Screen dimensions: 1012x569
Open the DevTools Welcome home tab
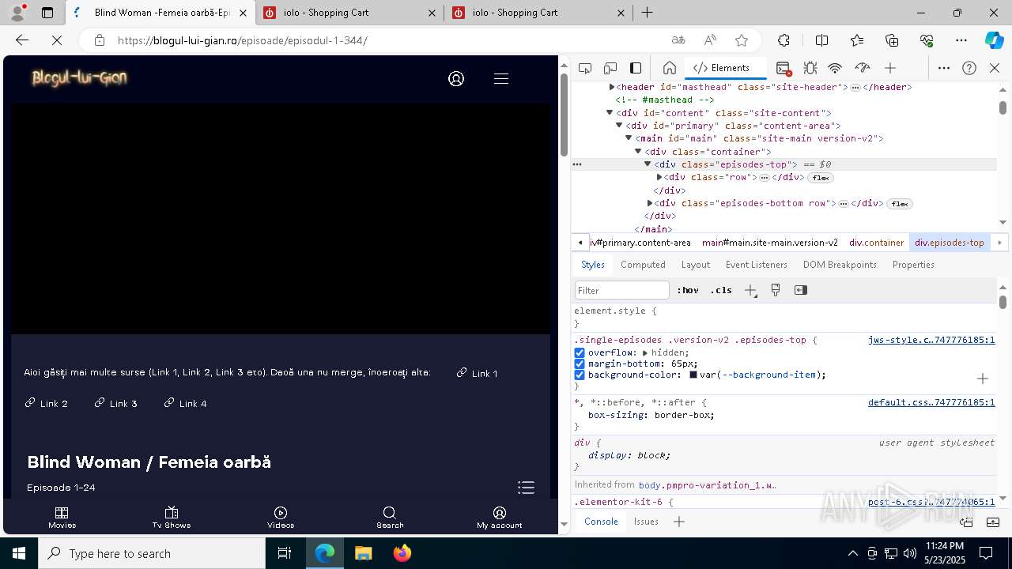[x=669, y=68]
